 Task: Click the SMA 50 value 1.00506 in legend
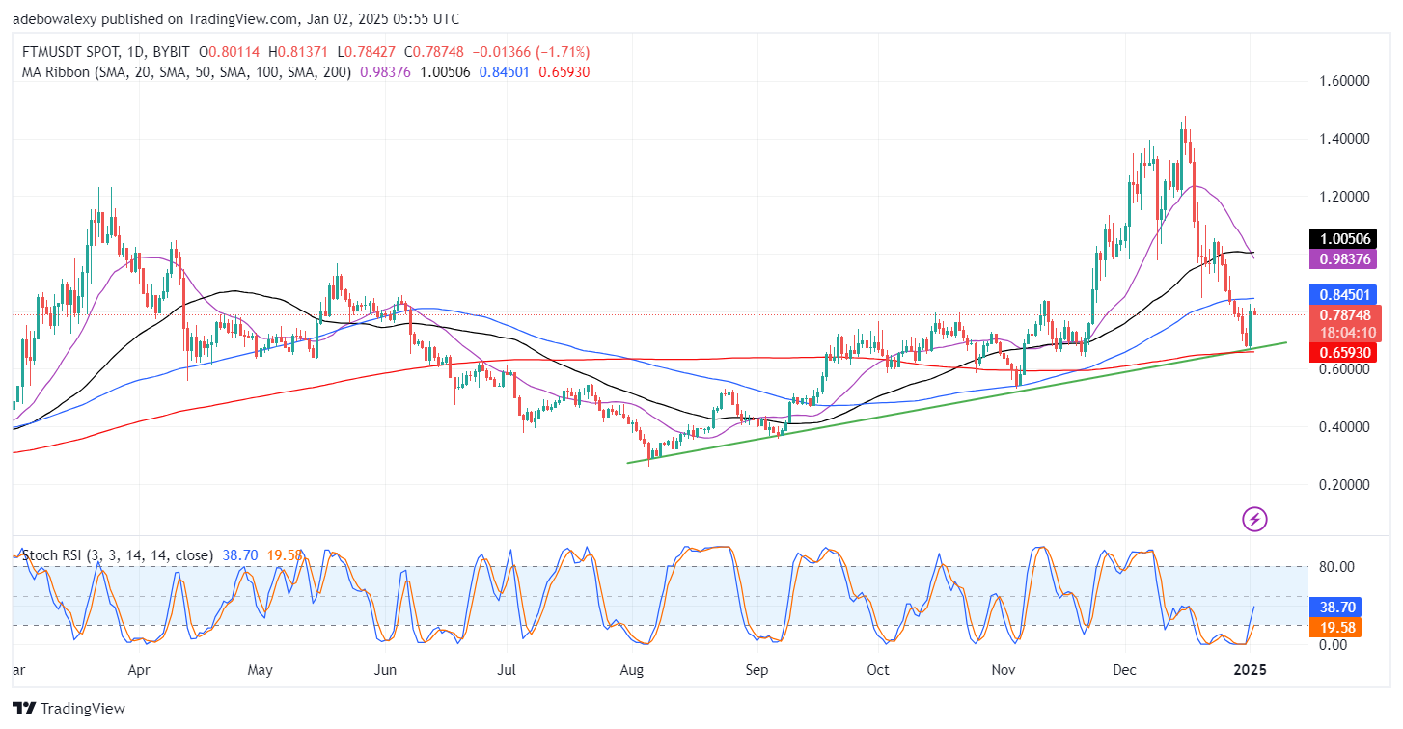tap(445, 71)
